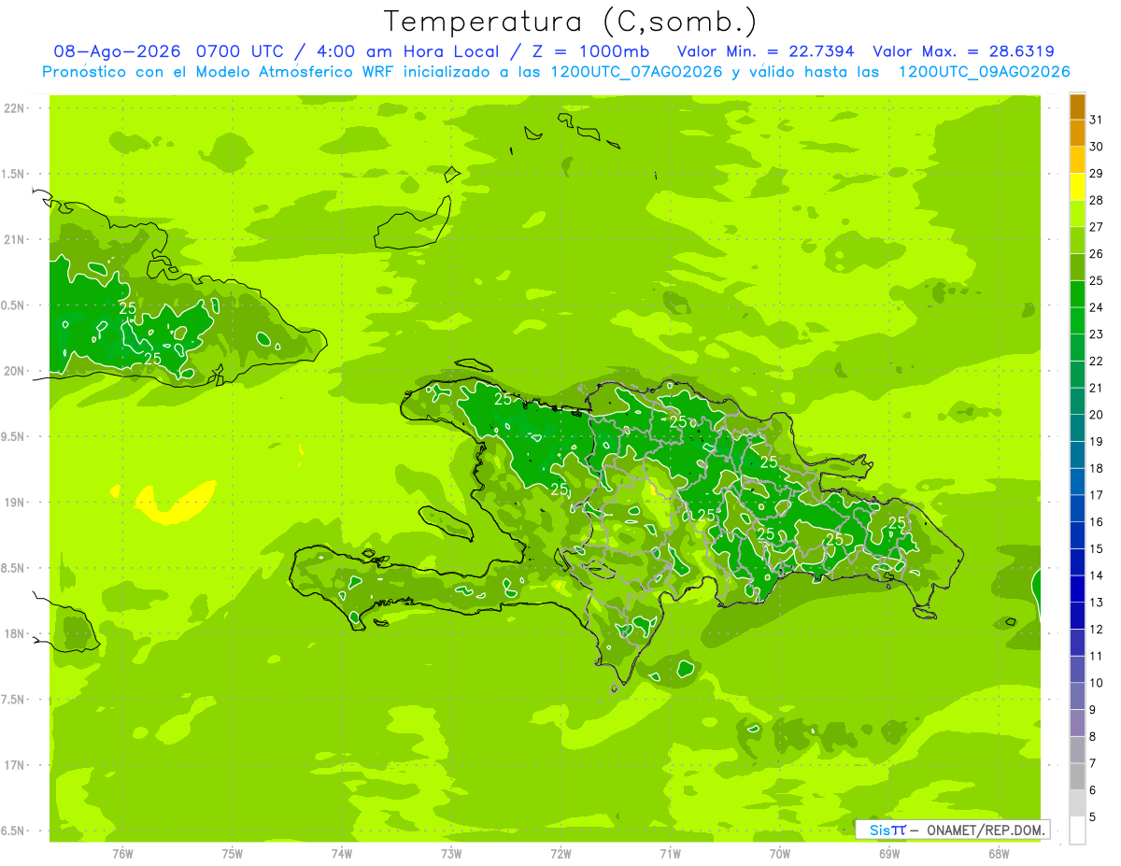Click legend label '20'

tap(1097, 415)
